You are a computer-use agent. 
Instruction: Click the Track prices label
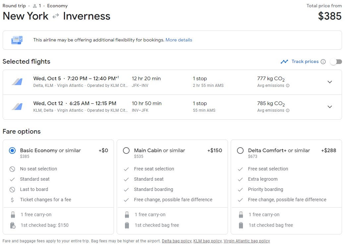click(305, 61)
